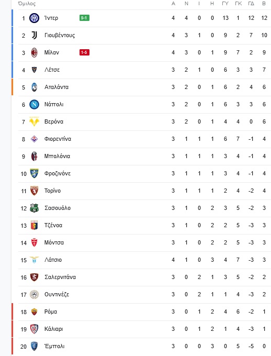Select the Verona yellow crest icon

point(35,121)
